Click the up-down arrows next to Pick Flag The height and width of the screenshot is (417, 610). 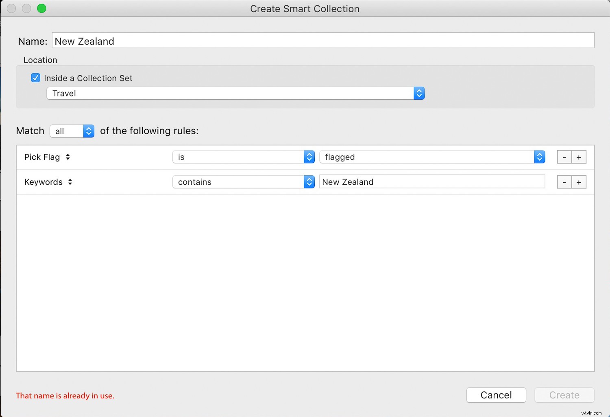pos(68,157)
